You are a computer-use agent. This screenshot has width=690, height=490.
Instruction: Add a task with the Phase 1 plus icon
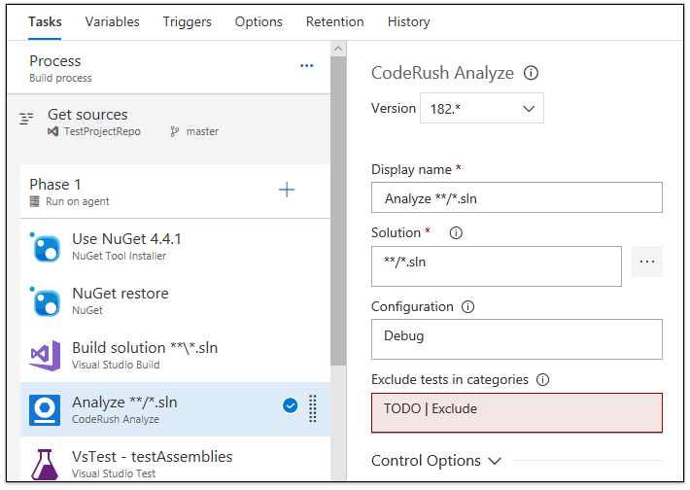pyautogui.click(x=287, y=190)
